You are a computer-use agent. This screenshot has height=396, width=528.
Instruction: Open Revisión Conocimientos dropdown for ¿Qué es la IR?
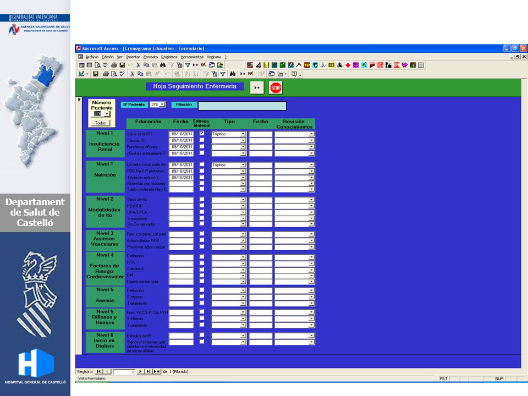point(311,134)
